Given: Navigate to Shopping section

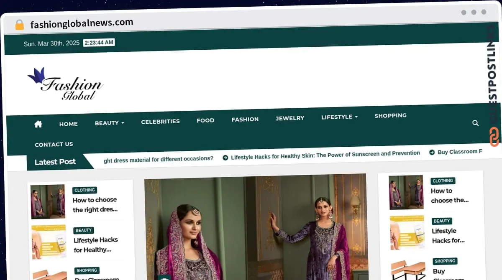Looking at the screenshot, I should point(390,116).
